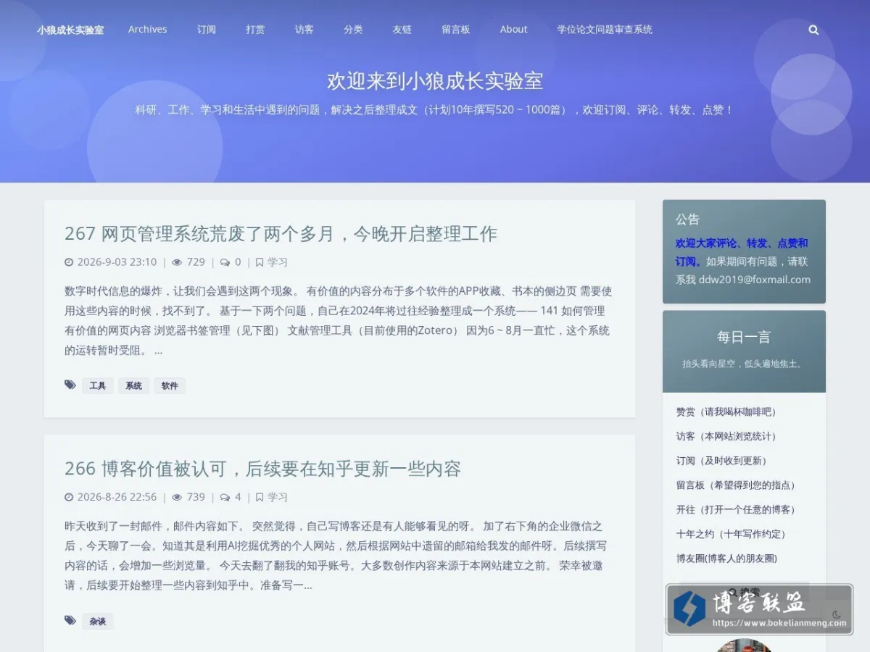Open sidebar link 十年之约（十年写作约定）
Screen dimensions: 870x652
pyautogui.click(x=732, y=534)
